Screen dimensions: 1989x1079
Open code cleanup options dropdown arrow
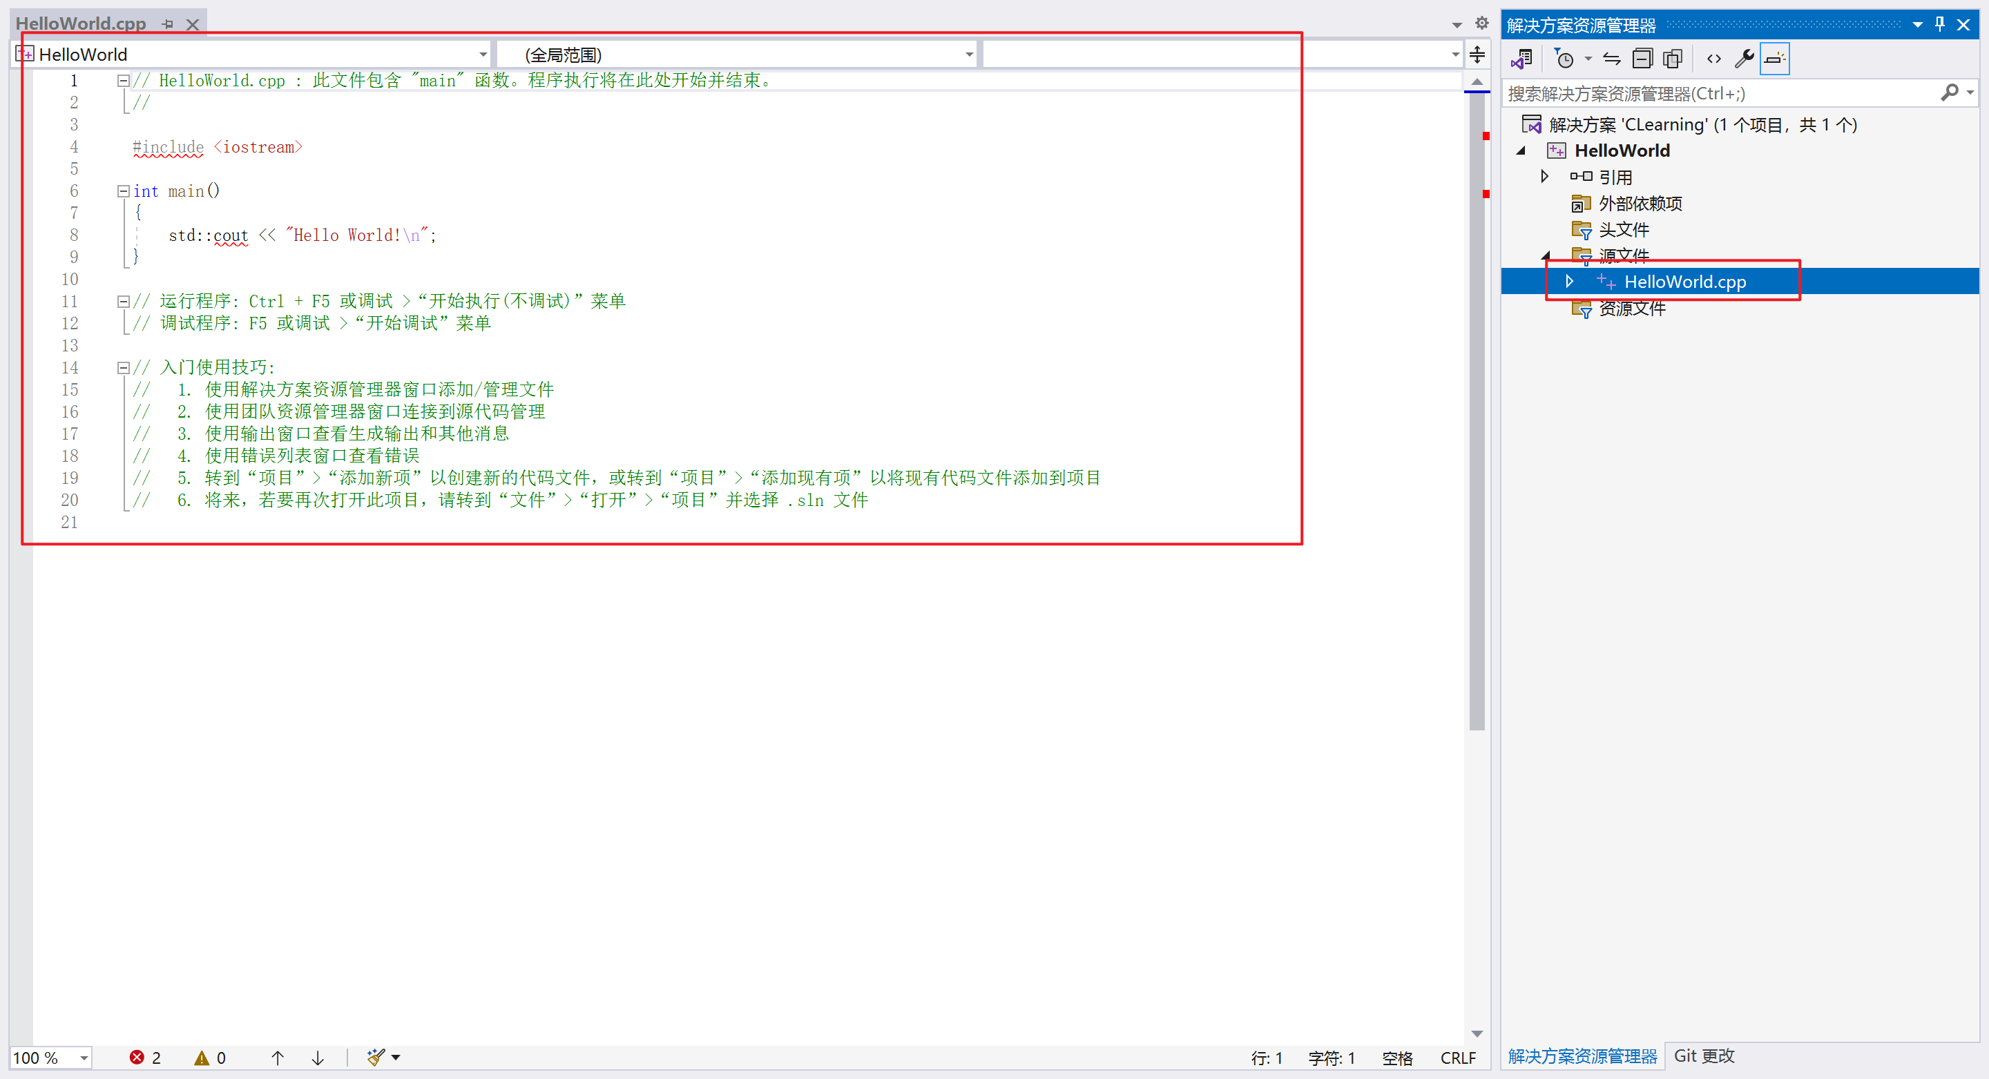pos(395,1057)
